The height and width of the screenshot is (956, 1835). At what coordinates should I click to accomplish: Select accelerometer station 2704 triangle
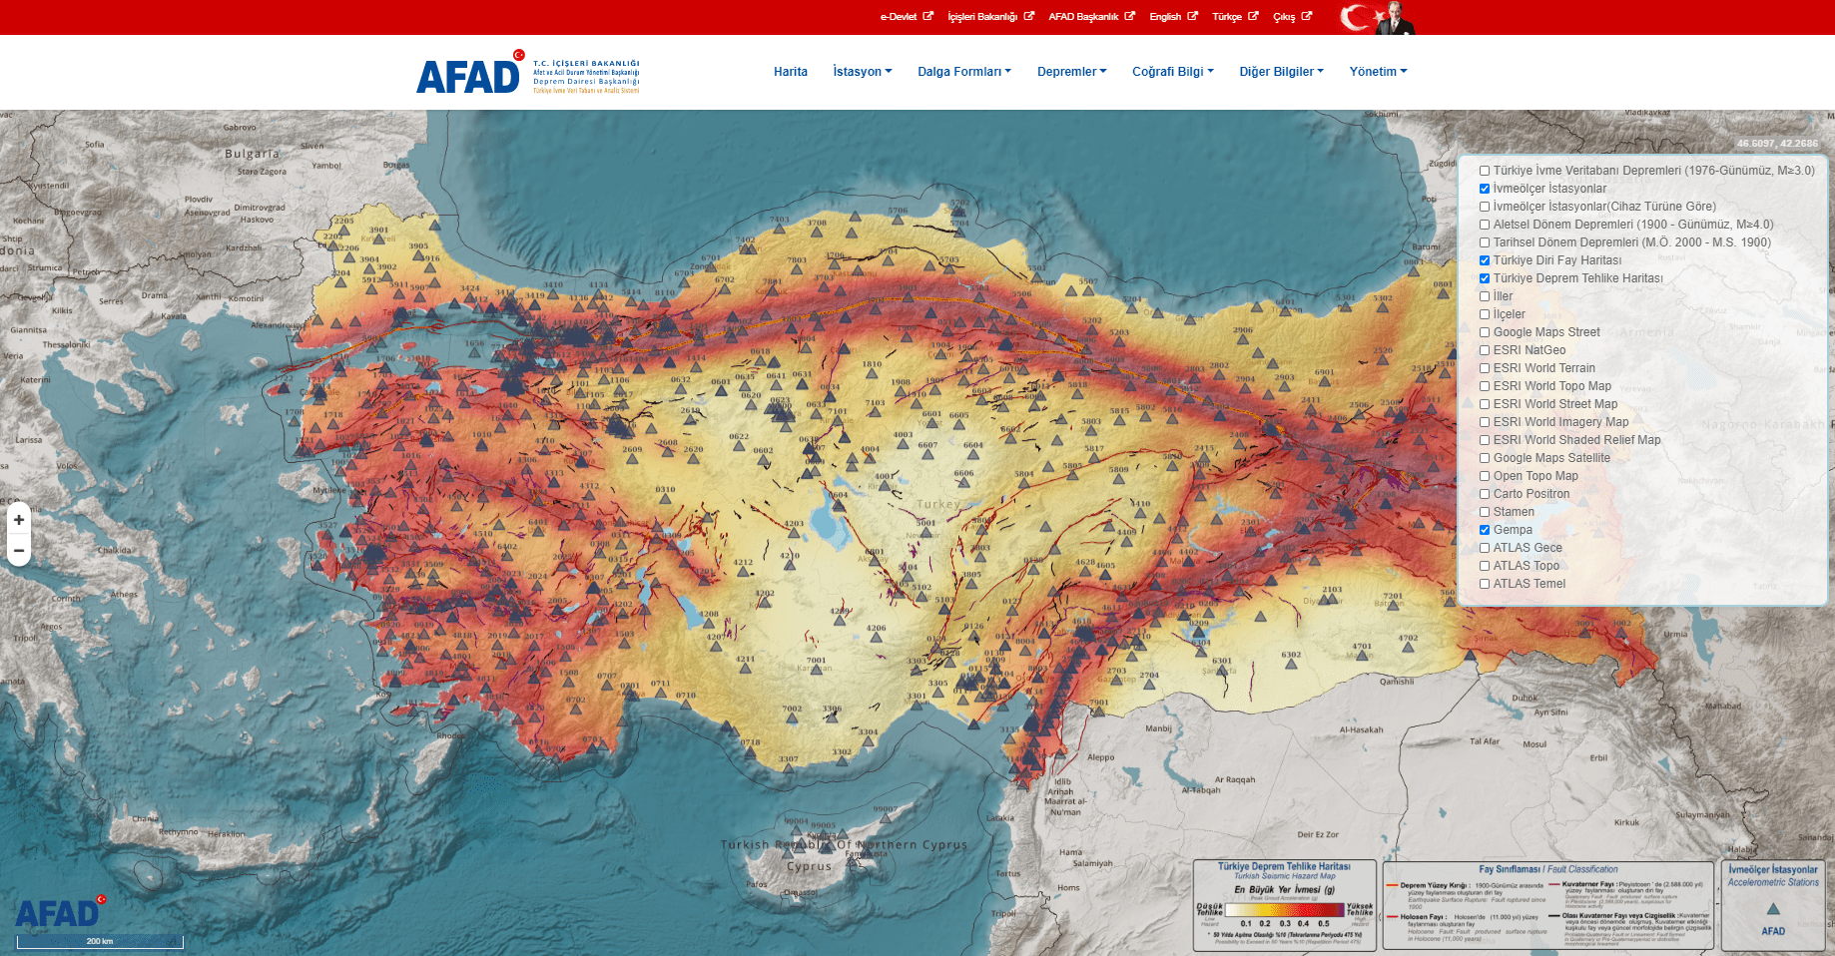[1149, 686]
